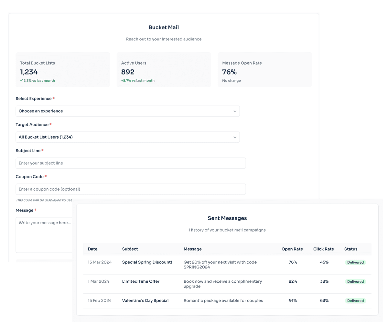Click the Status column header

(x=350, y=249)
